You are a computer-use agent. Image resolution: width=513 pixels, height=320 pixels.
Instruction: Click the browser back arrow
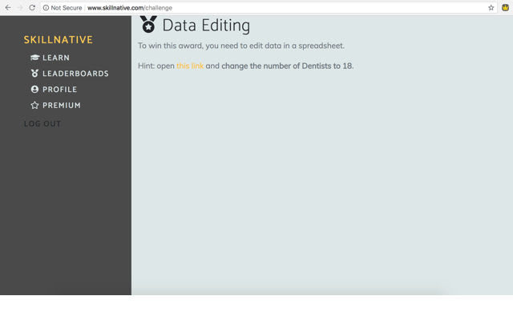(8, 7)
